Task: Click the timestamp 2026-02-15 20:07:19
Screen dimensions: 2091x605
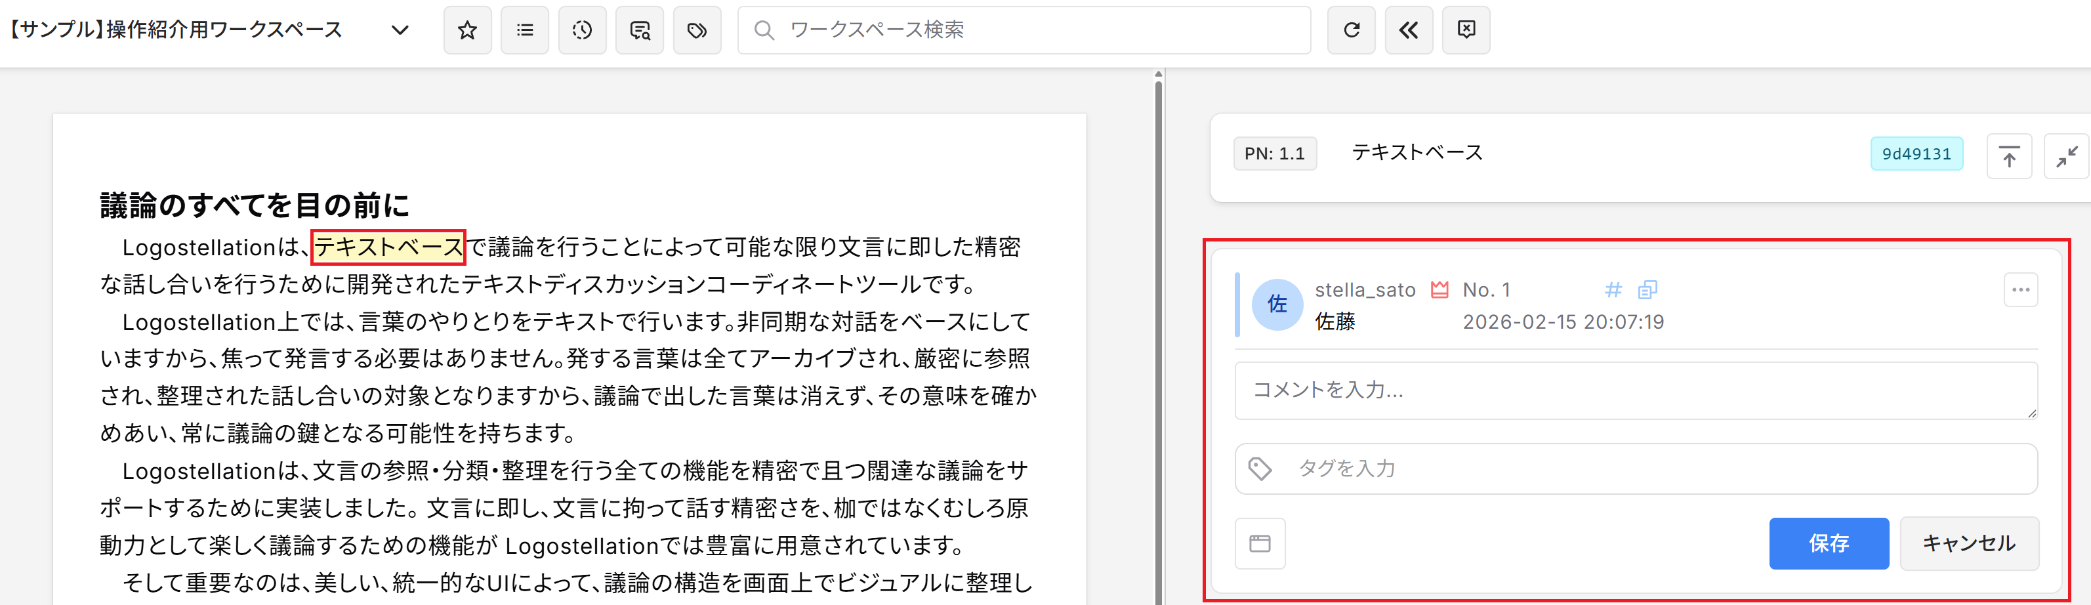Action: pos(1563,322)
